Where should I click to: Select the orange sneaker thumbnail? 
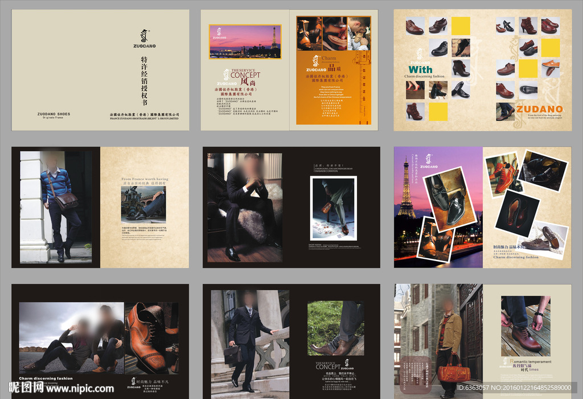551,68
